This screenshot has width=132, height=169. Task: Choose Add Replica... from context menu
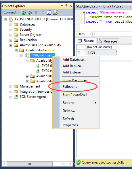coord(76,66)
